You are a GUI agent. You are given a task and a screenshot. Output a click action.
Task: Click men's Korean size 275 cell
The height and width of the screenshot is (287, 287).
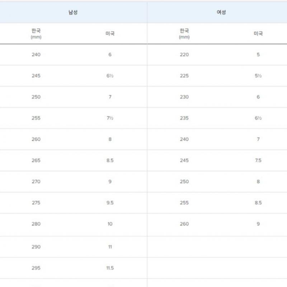36,203
